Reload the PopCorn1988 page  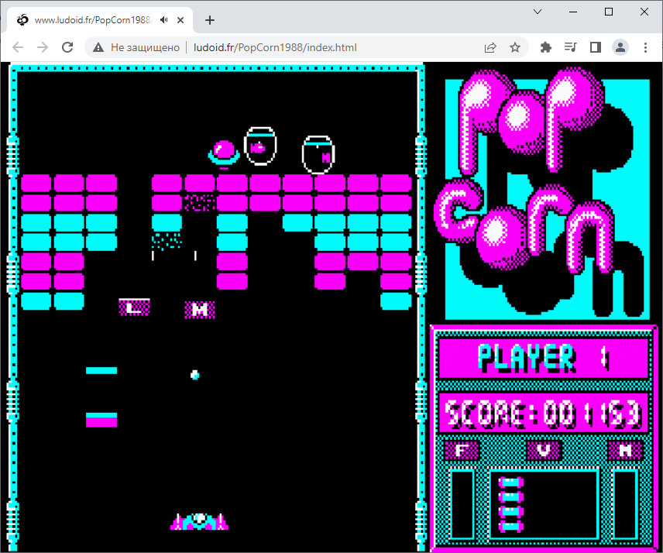tap(67, 47)
